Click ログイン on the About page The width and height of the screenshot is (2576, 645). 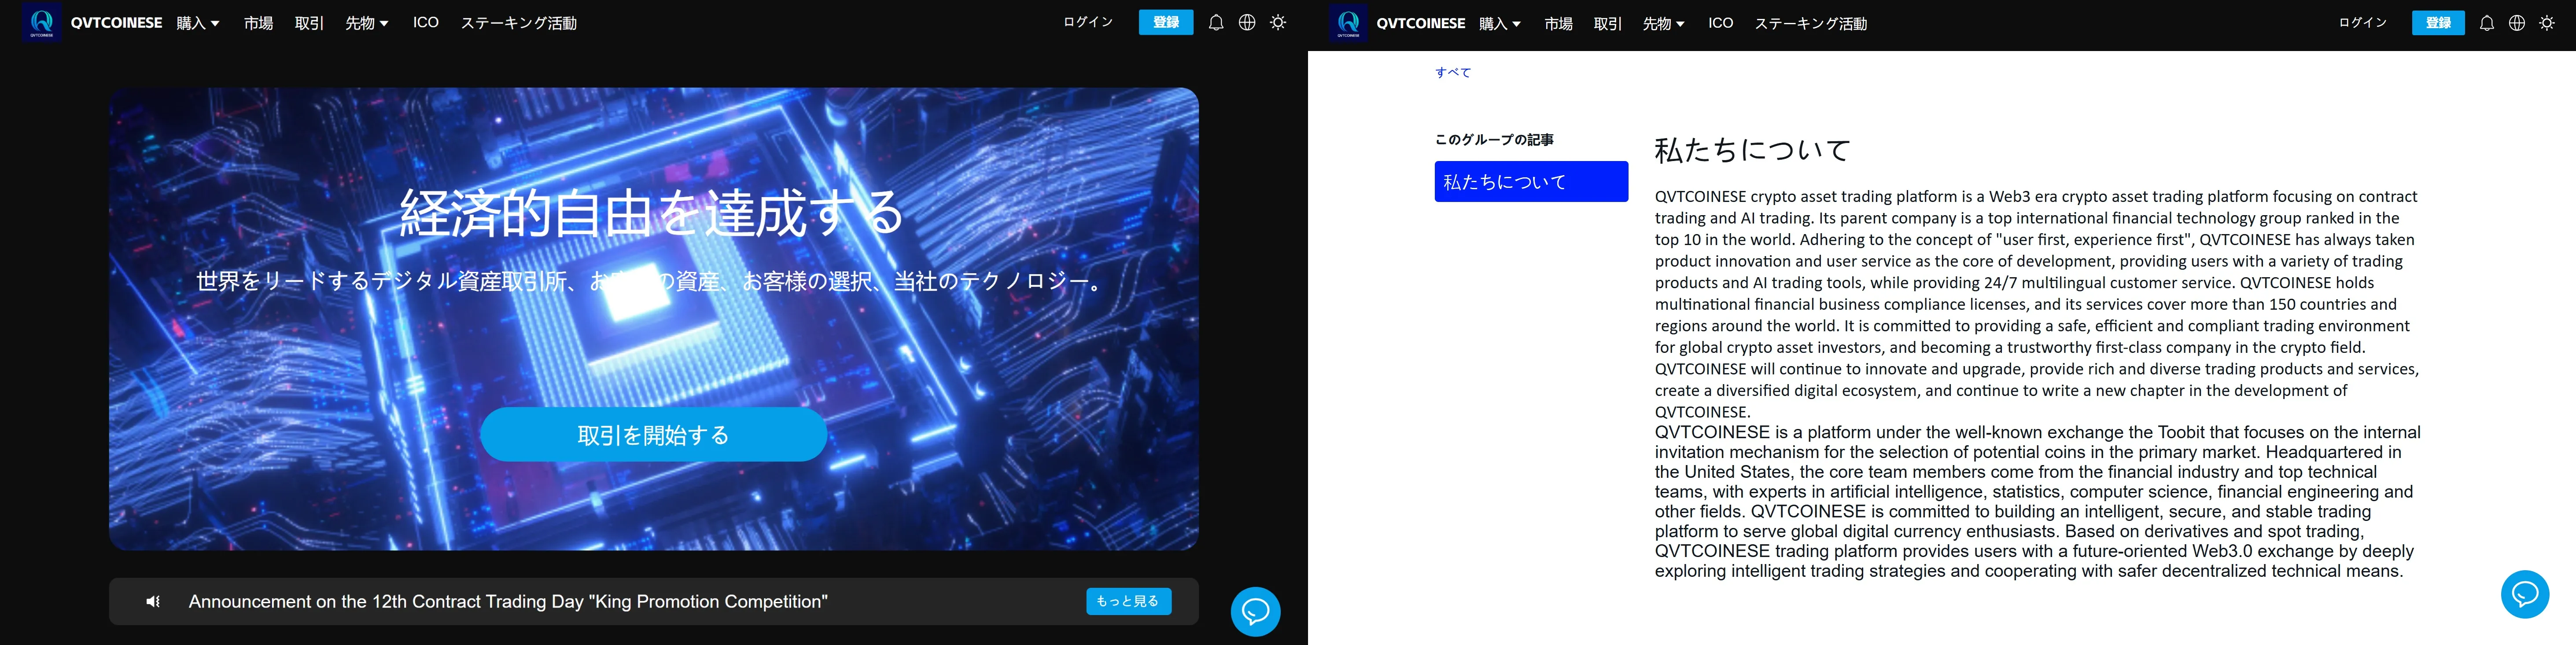coord(2363,22)
